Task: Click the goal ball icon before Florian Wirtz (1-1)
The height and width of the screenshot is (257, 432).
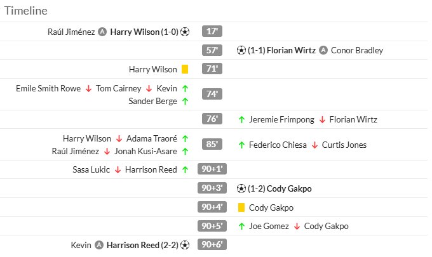Action: click(x=241, y=50)
